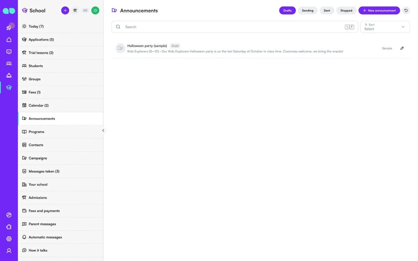Select the pie chart analytics icon
Image resolution: width=418 pixels, height=261 pixels.
tap(9, 215)
